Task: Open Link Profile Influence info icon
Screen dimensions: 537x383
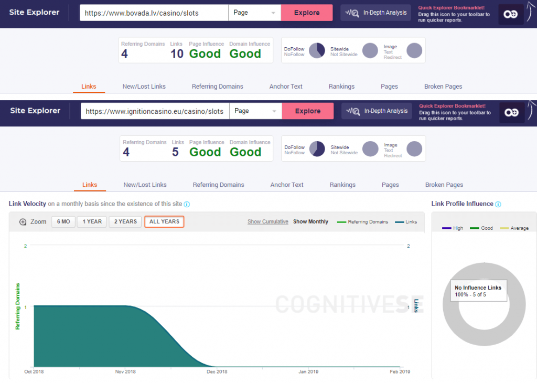Action: click(x=498, y=204)
